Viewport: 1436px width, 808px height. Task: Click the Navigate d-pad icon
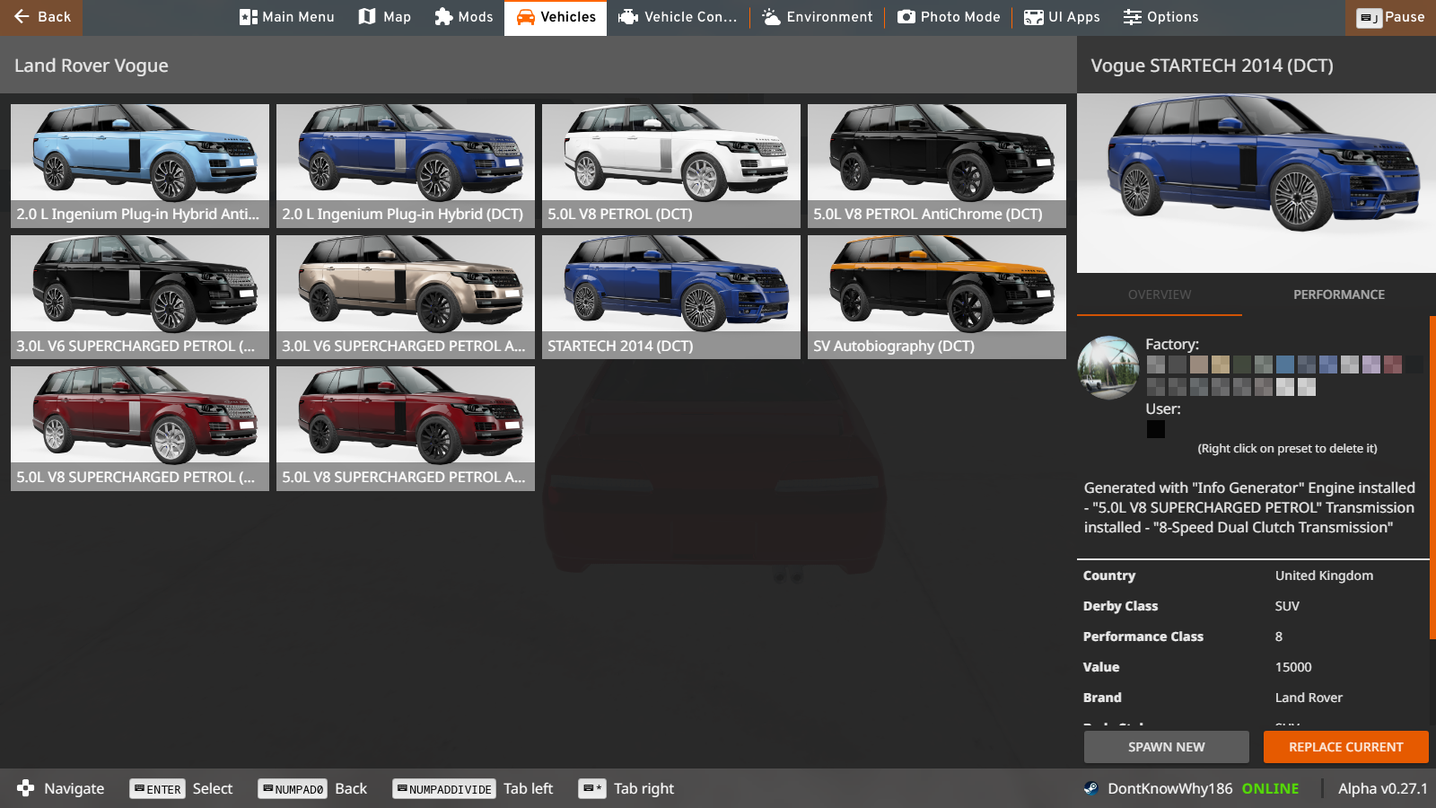25,788
